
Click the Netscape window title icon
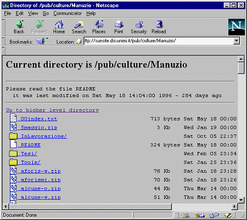5,5
